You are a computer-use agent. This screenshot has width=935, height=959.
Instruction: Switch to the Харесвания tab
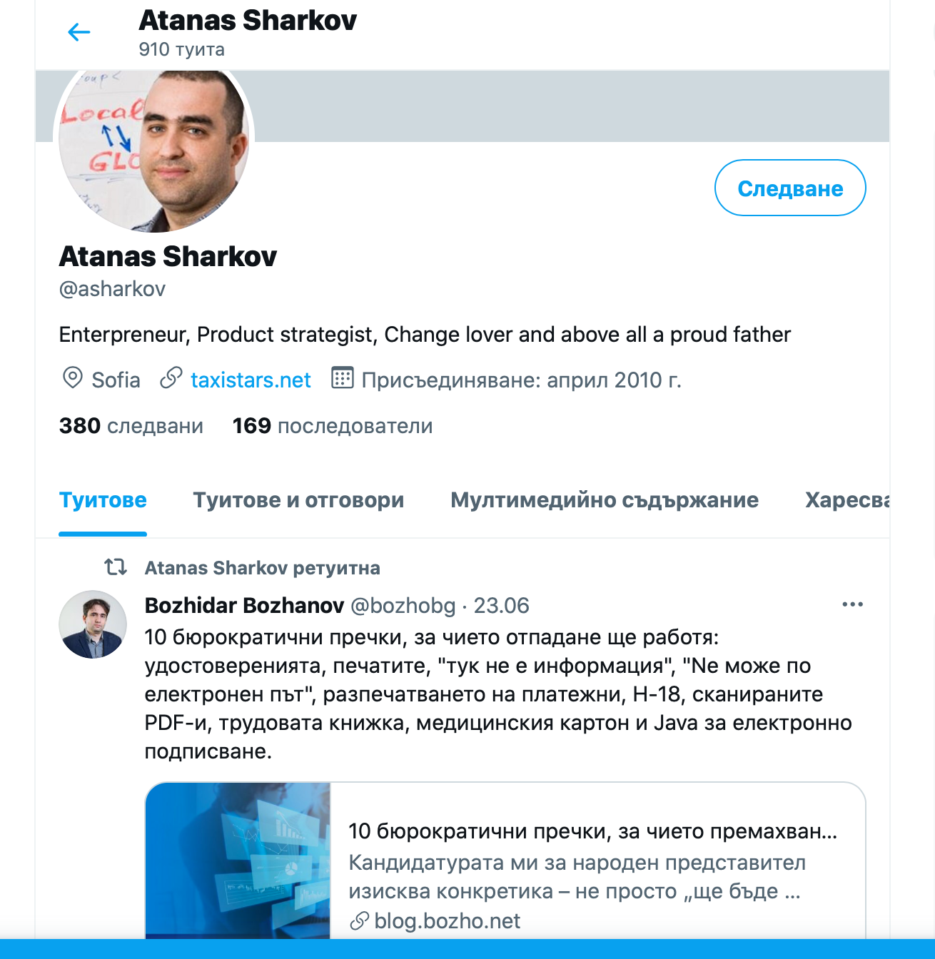(847, 500)
